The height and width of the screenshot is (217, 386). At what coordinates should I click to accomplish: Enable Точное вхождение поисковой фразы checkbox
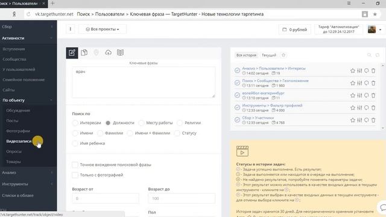[75, 165]
